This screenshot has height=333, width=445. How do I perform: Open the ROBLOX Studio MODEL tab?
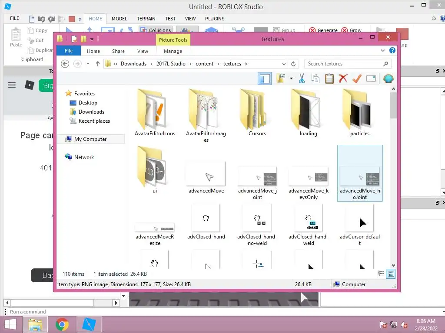click(119, 19)
